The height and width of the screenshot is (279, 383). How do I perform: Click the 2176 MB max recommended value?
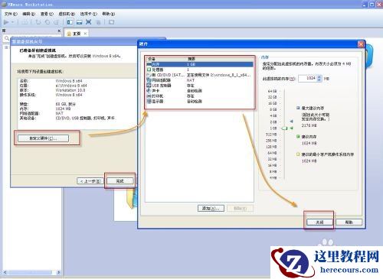click(309, 125)
